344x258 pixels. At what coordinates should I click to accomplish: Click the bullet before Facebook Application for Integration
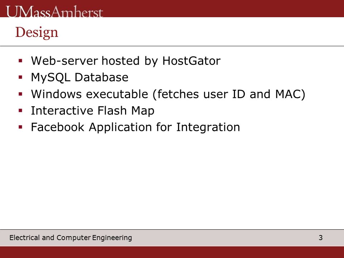(x=21, y=127)
